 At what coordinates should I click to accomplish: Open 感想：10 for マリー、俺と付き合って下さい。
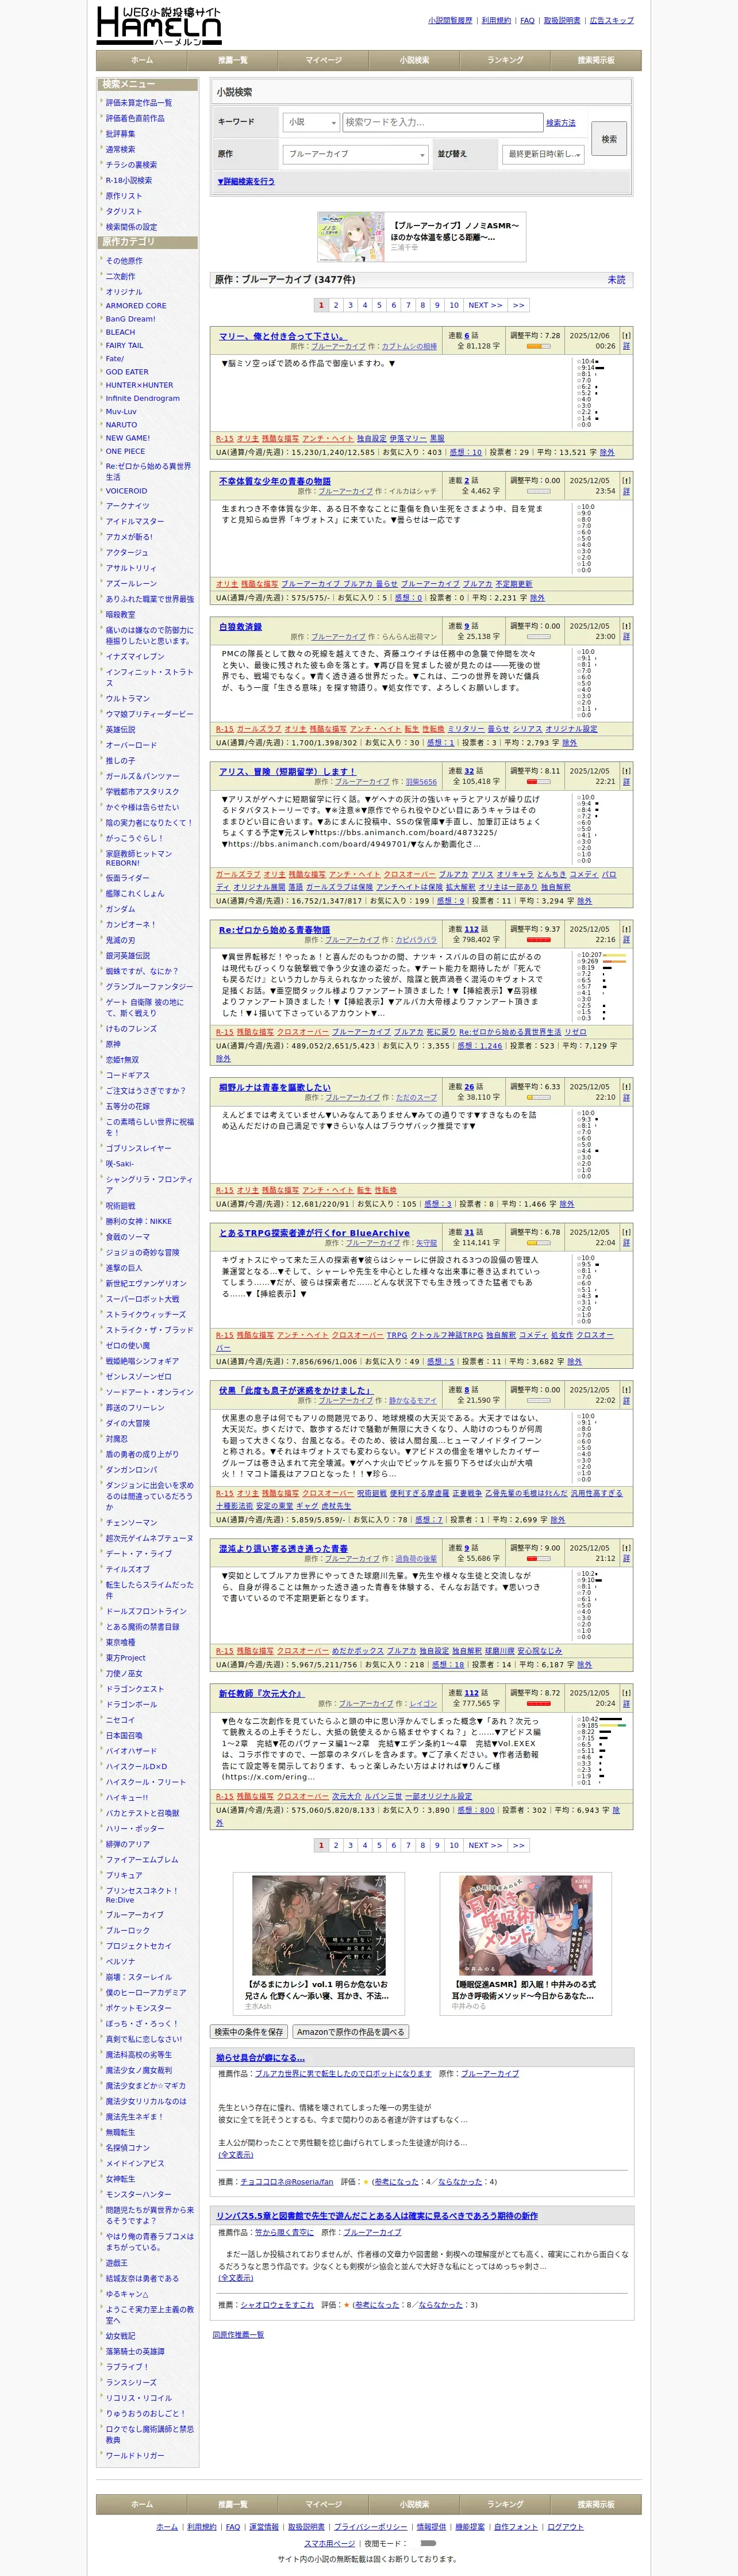tap(466, 452)
